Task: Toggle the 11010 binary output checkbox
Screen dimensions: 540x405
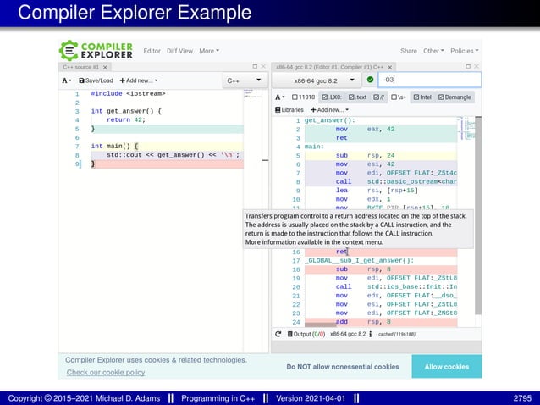Action: point(303,97)
